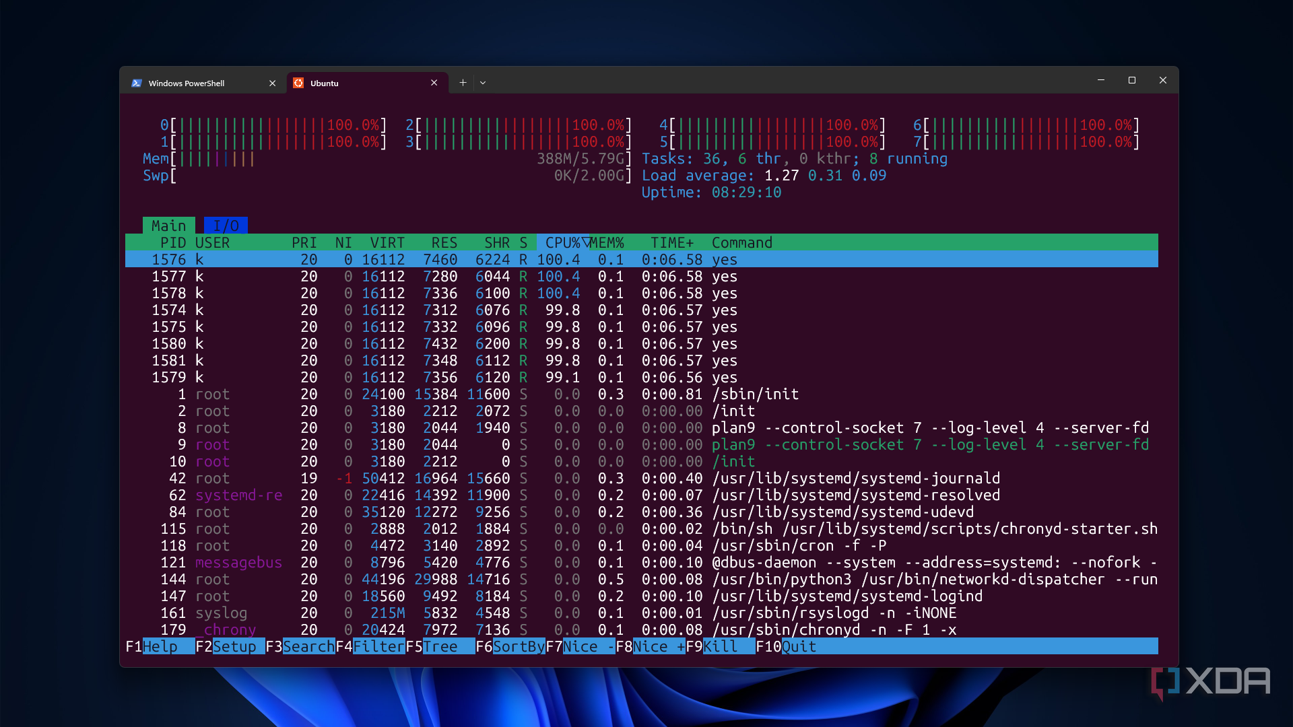Select the networkd-dispatcher process row
Viewport: 1293px width, 727px height.
click(x=641, y=579)
